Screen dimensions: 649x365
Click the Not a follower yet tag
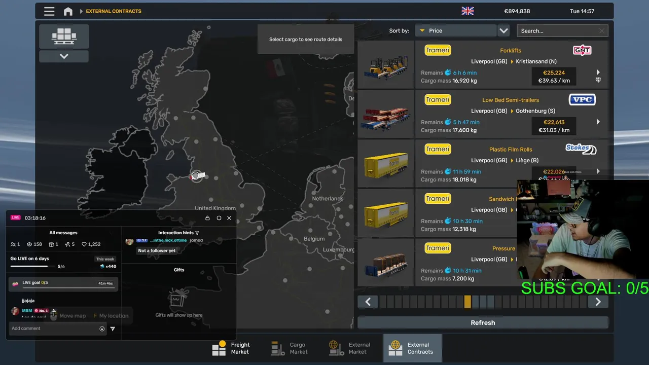[157, 250]
